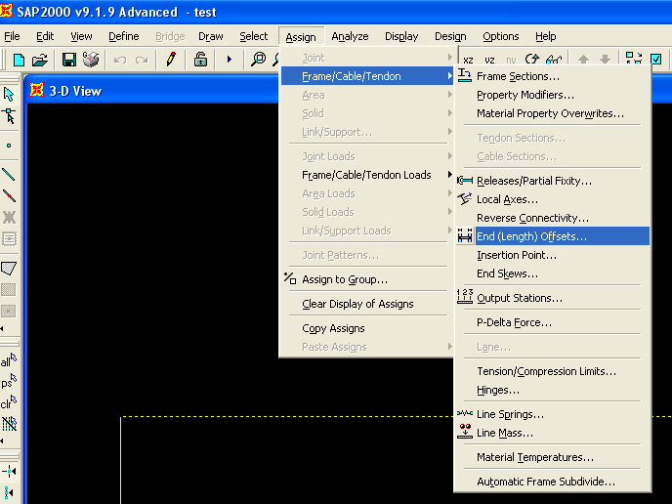Screen dimensions: 672x504
Task: Click the New Model toolbar icon
Action: click(x=19, y=60)
